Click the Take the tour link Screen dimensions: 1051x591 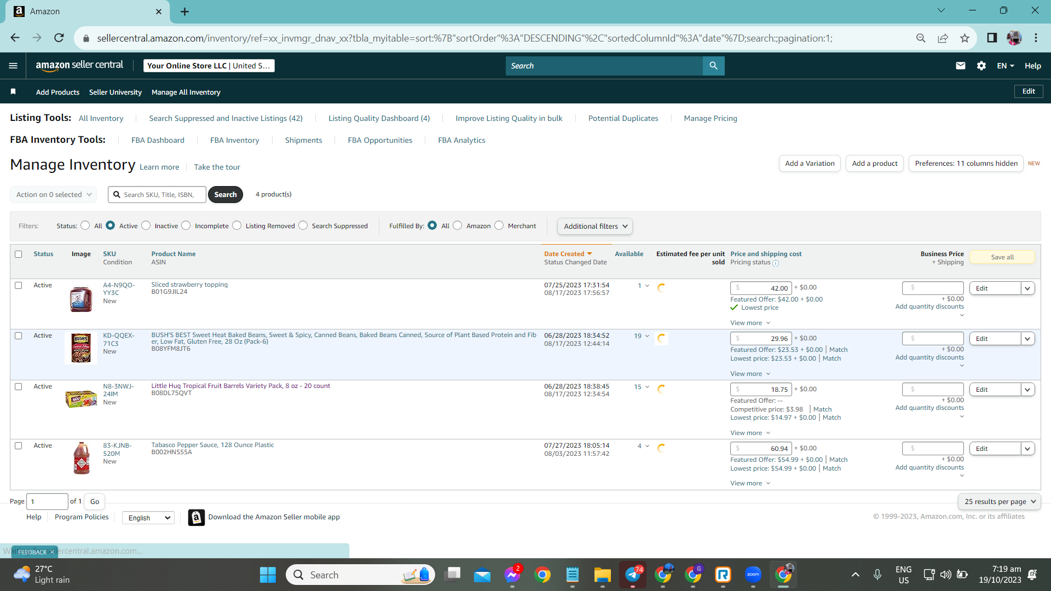(x=217, y=167)
